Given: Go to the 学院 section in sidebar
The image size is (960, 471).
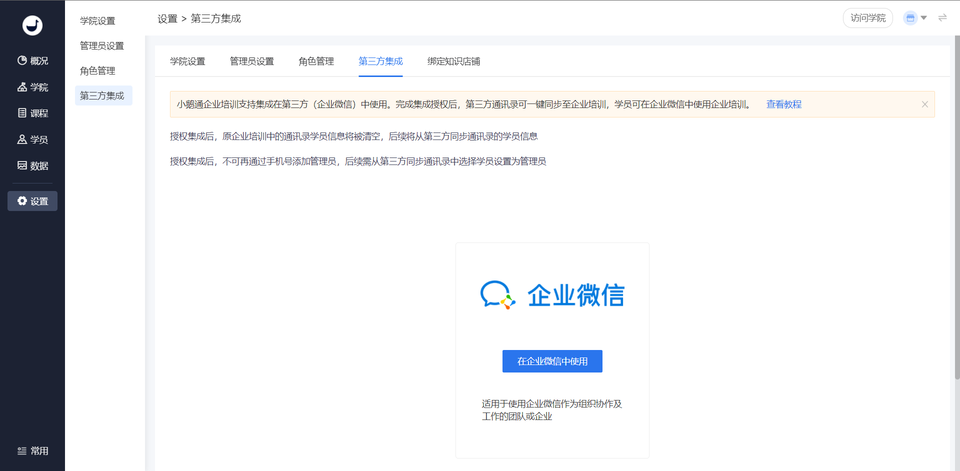Looking at the screenshot, I should coord(32,87).
